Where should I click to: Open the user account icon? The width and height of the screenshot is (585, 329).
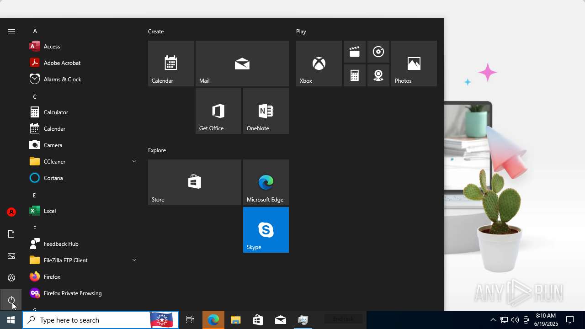(x=11, y=212)
